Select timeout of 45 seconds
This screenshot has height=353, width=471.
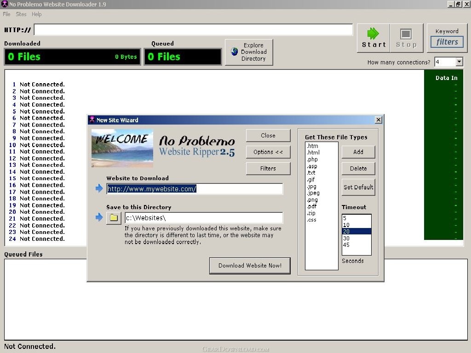click(356, 245)
